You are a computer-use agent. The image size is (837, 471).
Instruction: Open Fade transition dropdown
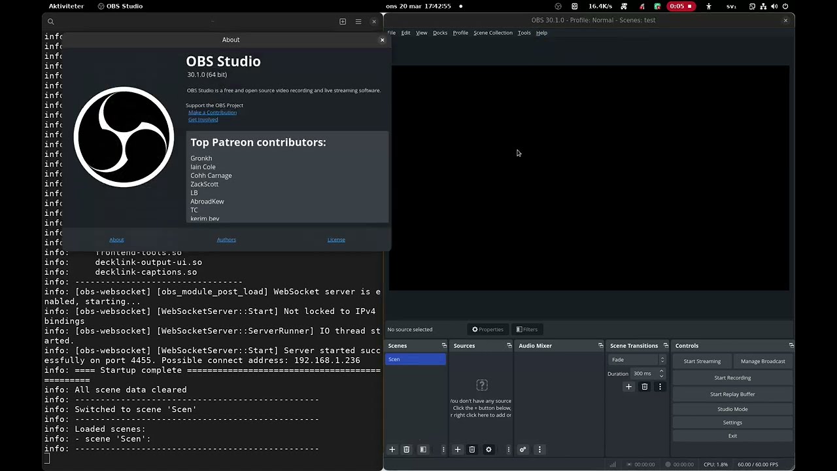click(638, 360)
